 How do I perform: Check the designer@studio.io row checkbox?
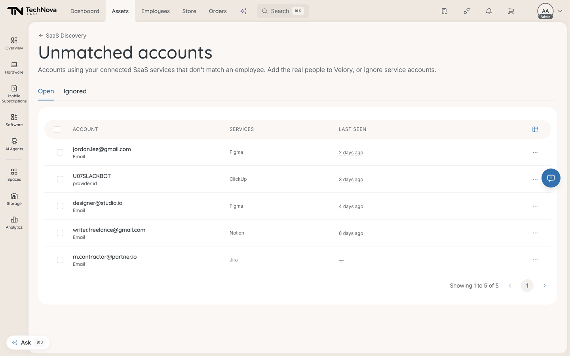coord(60,206)
